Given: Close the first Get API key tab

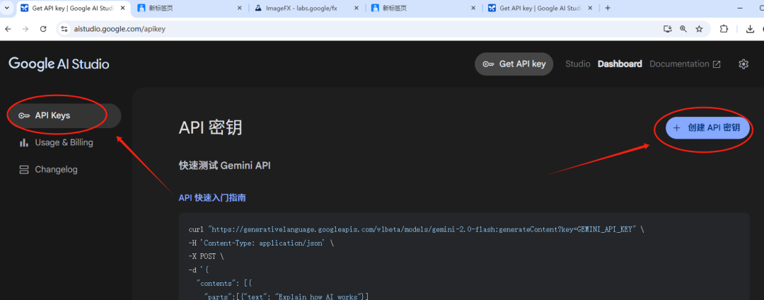Looking at the screenshot, I should [x=122, y=8].
